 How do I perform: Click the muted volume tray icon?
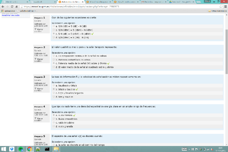tap(212, 149)
